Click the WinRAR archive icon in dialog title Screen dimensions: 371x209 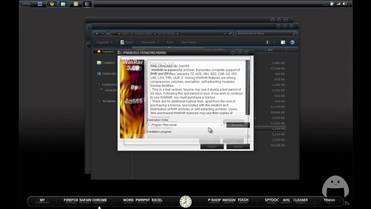pyautogui.click(x=120, y=53)
